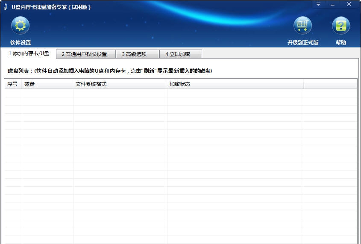Click the 序号 column header

tap(13, 84)
